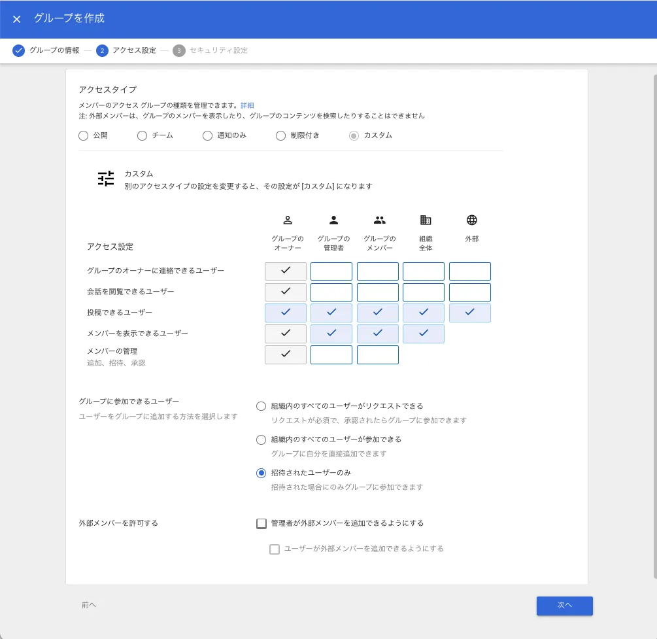Click the 前へ button
Viewport: 657px width, 639px height.
[x=89, y=605]
